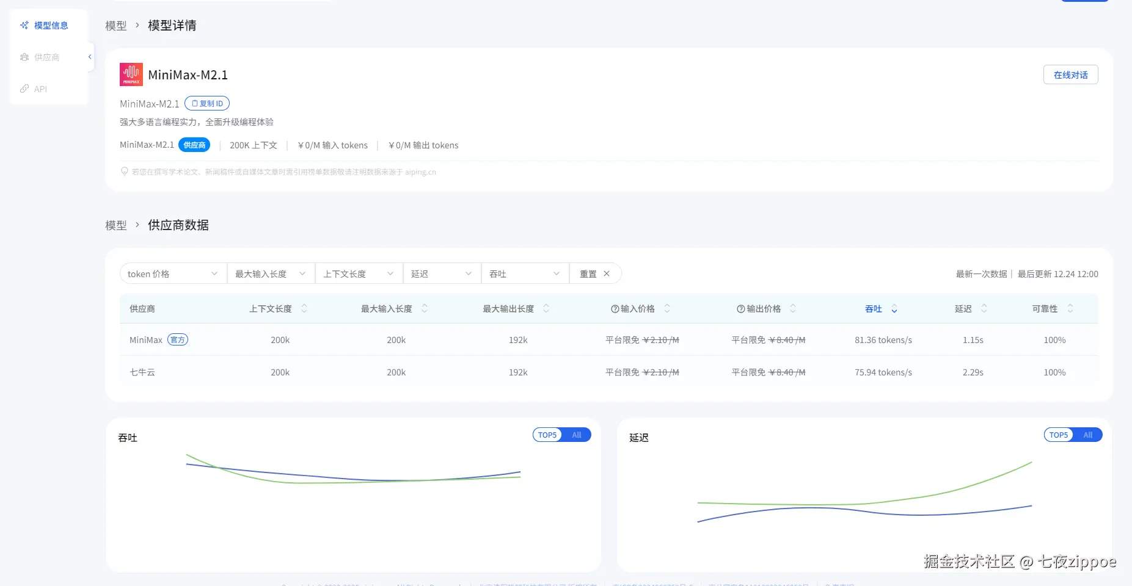The width and height of the screenshot is (1132, 586).
Task: Sort table by 可靠性 column arrows
Action: point(1070,309)
